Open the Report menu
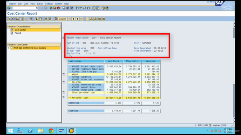This screenshot has width=241, height=135. (12, 4)
